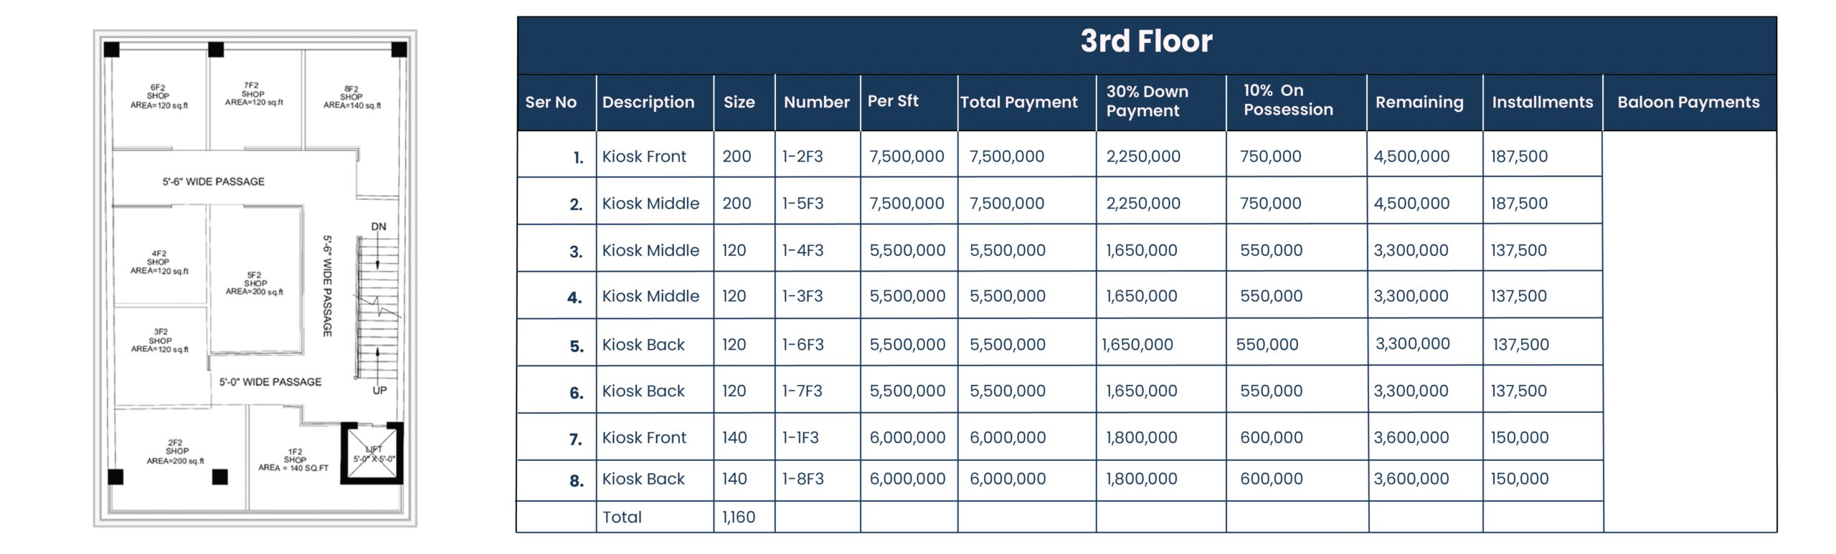The image size is (1836, 554).
Task: Click shop 2F2 with area 200 sq.ft
Action: (176, 452)
